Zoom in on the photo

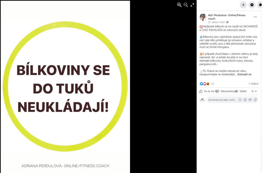click(179, 5)
